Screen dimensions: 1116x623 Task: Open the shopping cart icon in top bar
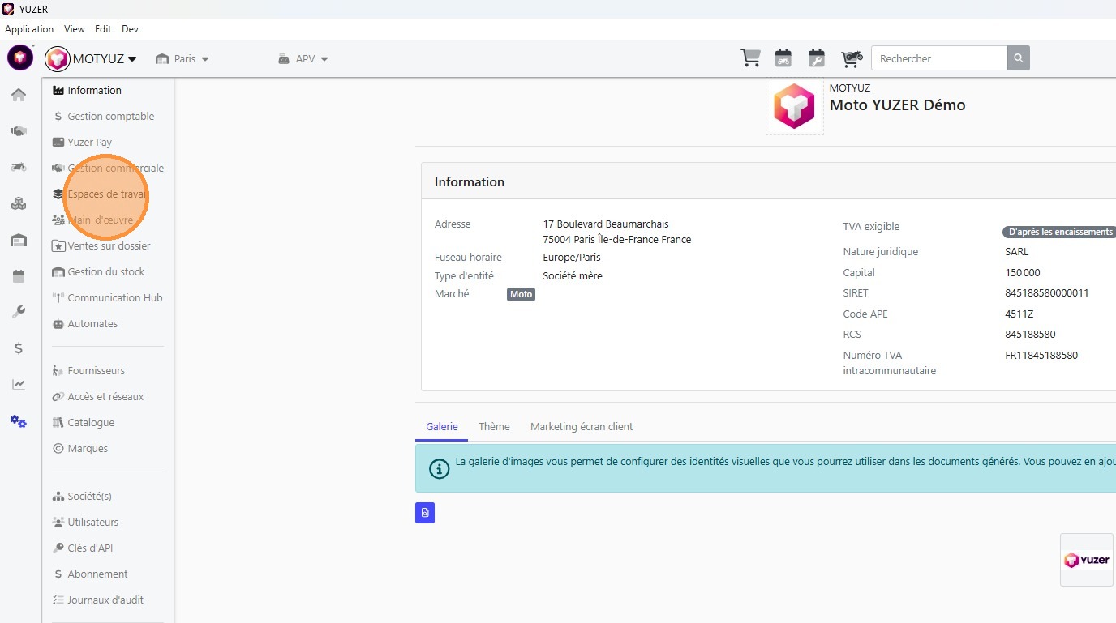tap(750, 58)
